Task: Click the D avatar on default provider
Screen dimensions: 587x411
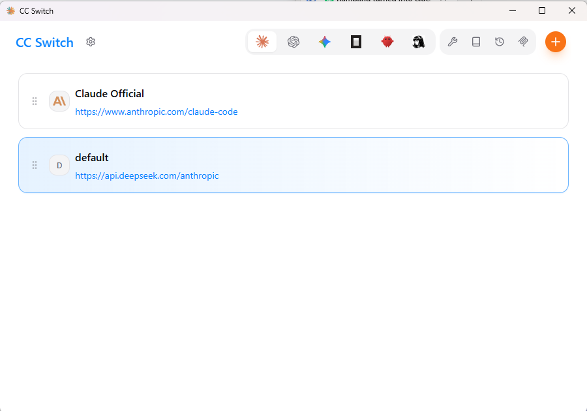Action: (x=59, y=165)
